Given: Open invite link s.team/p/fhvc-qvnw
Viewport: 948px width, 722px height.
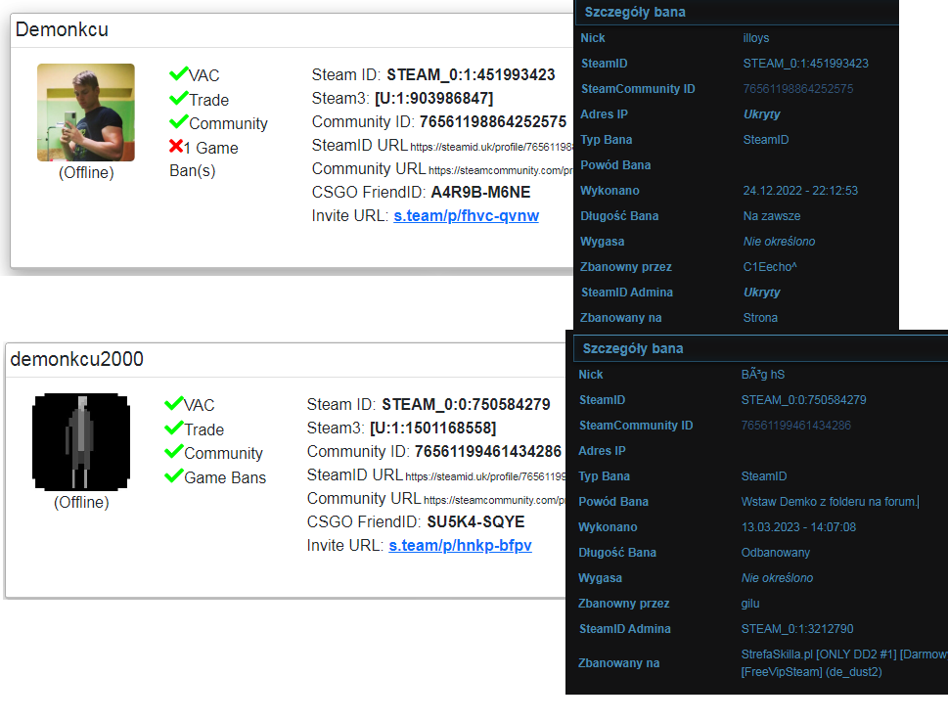Looking at the screenshot, I should 466,216.
